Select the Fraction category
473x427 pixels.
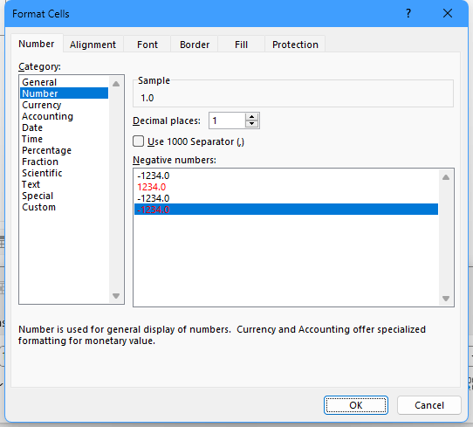[x=64, y=162]
